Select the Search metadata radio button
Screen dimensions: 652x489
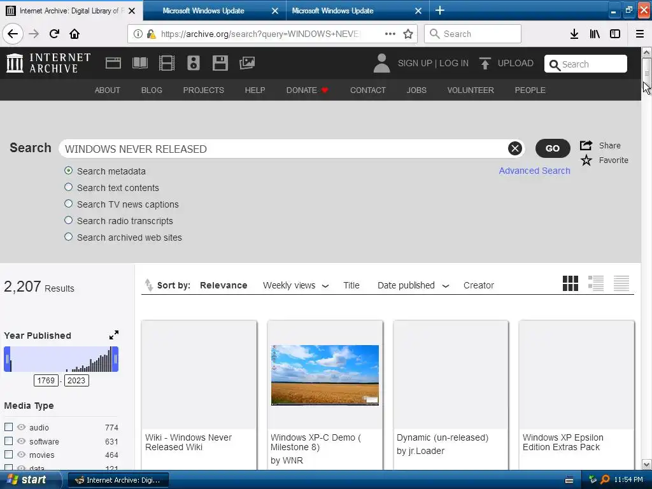(69, 171)
